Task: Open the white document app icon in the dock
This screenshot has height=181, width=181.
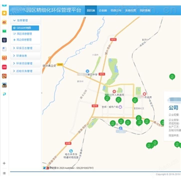Action: pyautogui.click(x=4, y=49)
